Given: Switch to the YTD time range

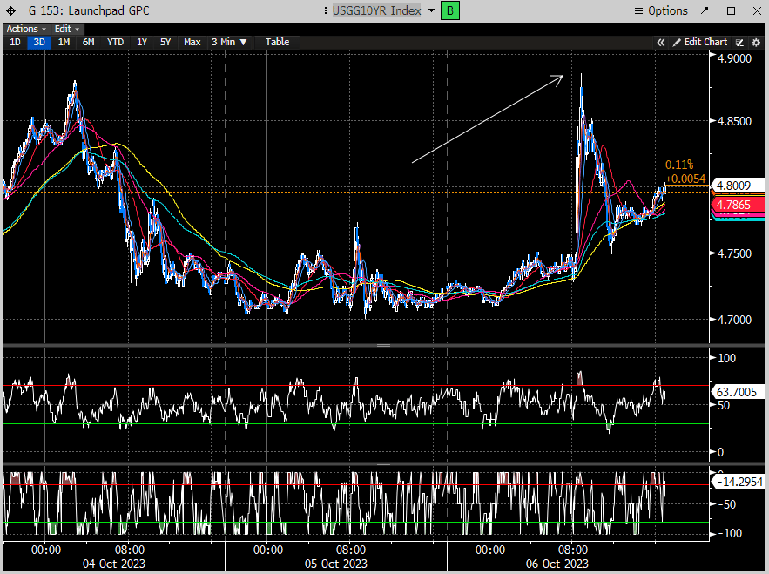Looking at the screenshot, I should 115,42.
